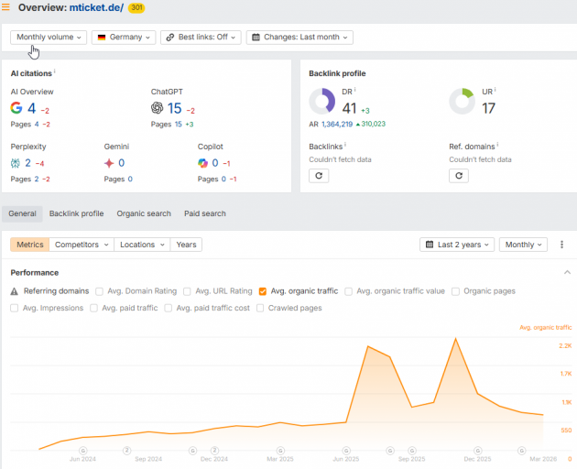Click the UR info icon
The width and height of the screenshot is (577, 469).
[495, 90]
